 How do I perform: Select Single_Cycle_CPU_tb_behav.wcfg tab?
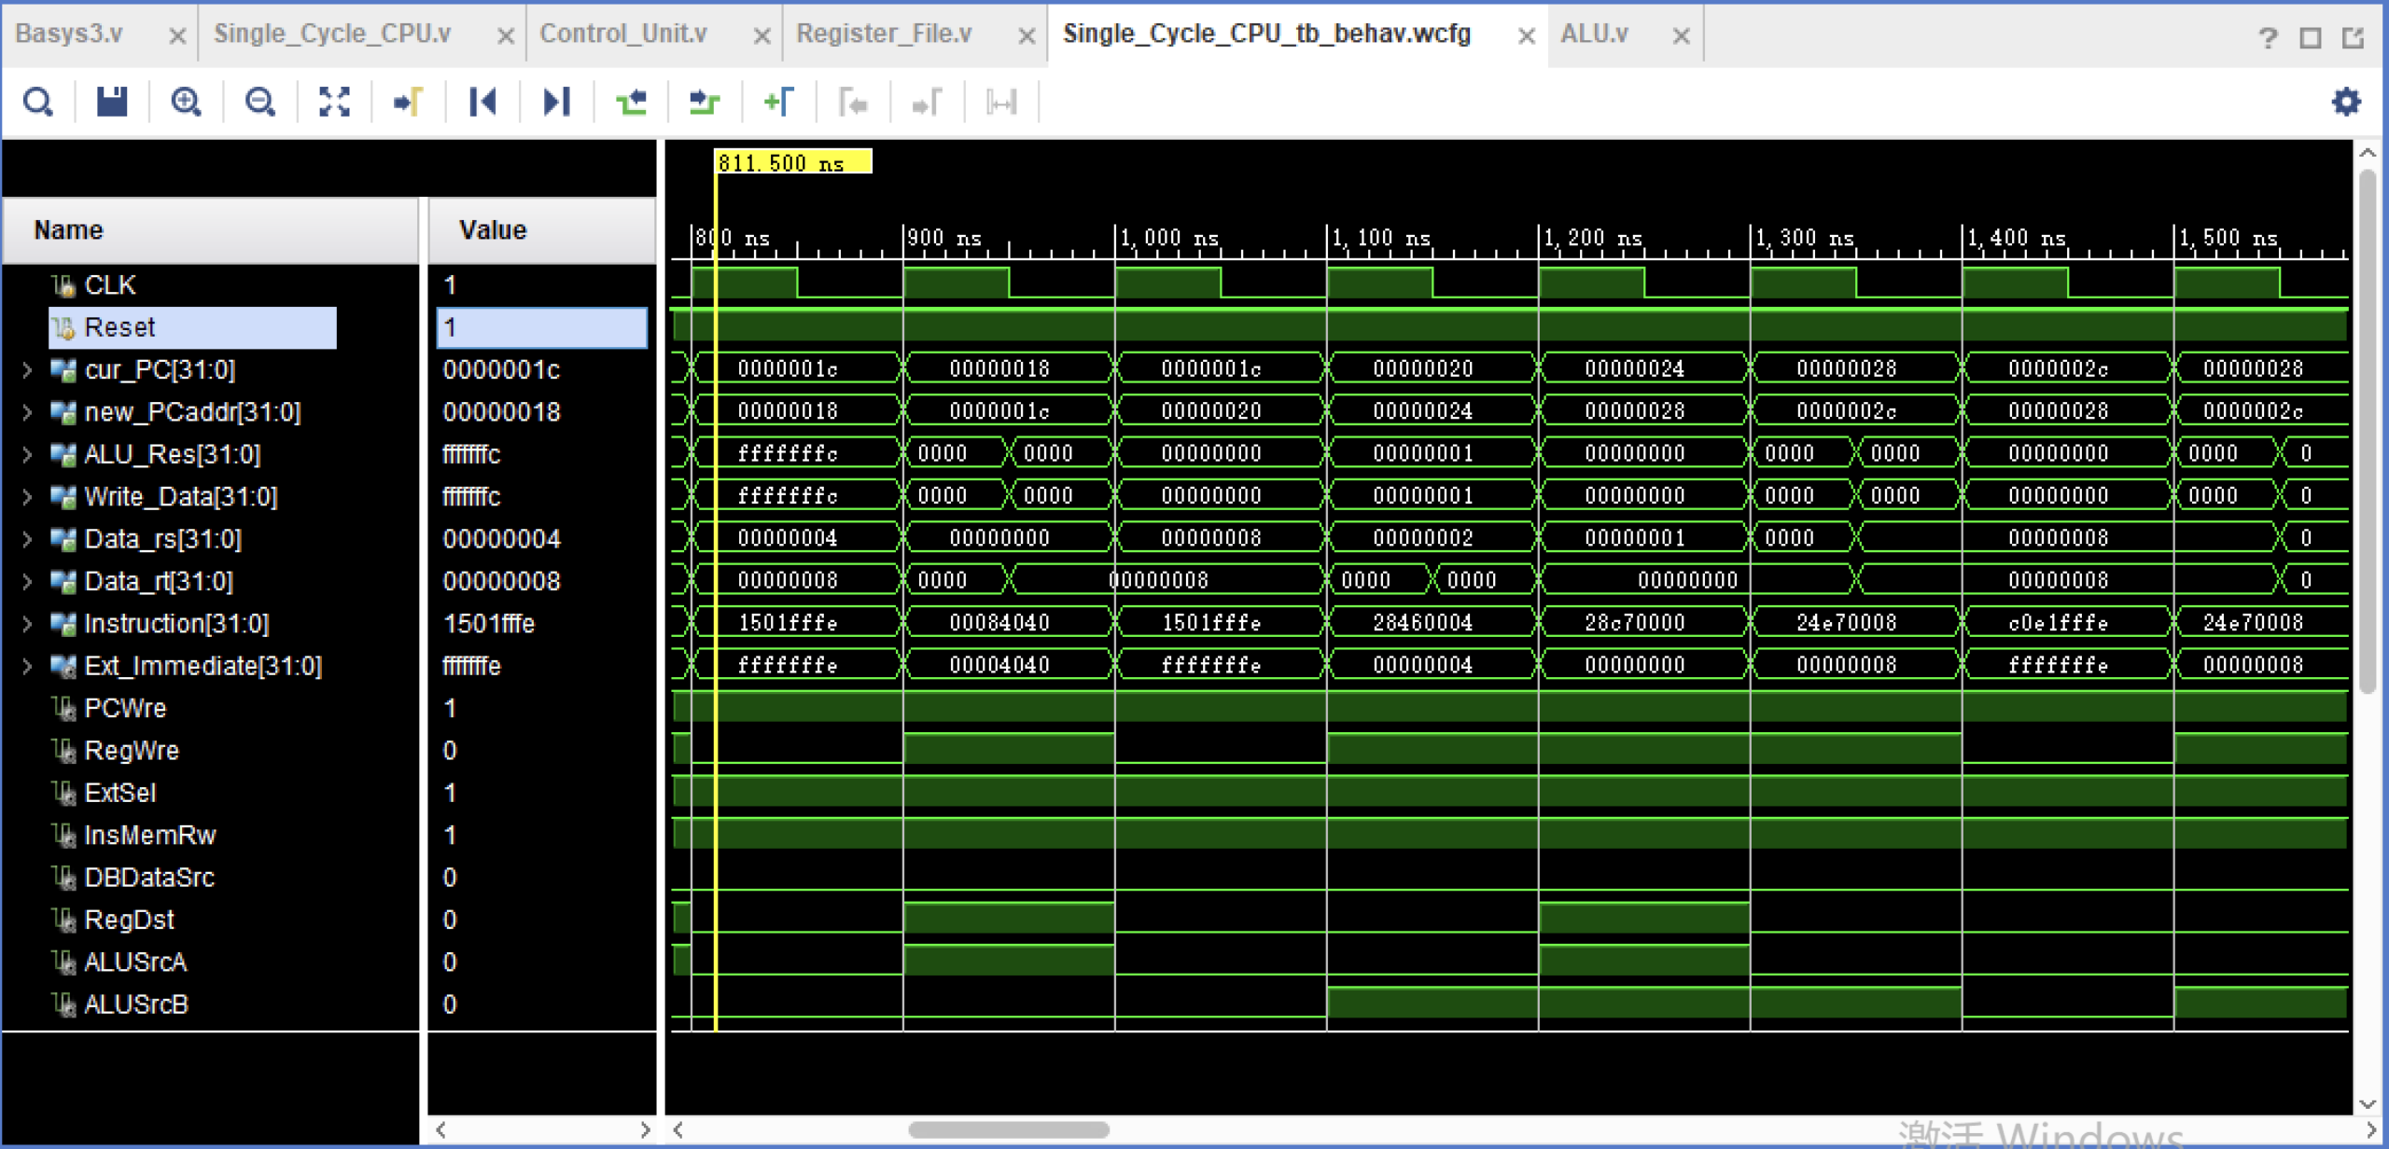pyautogui.click(x=1266, y=34)
